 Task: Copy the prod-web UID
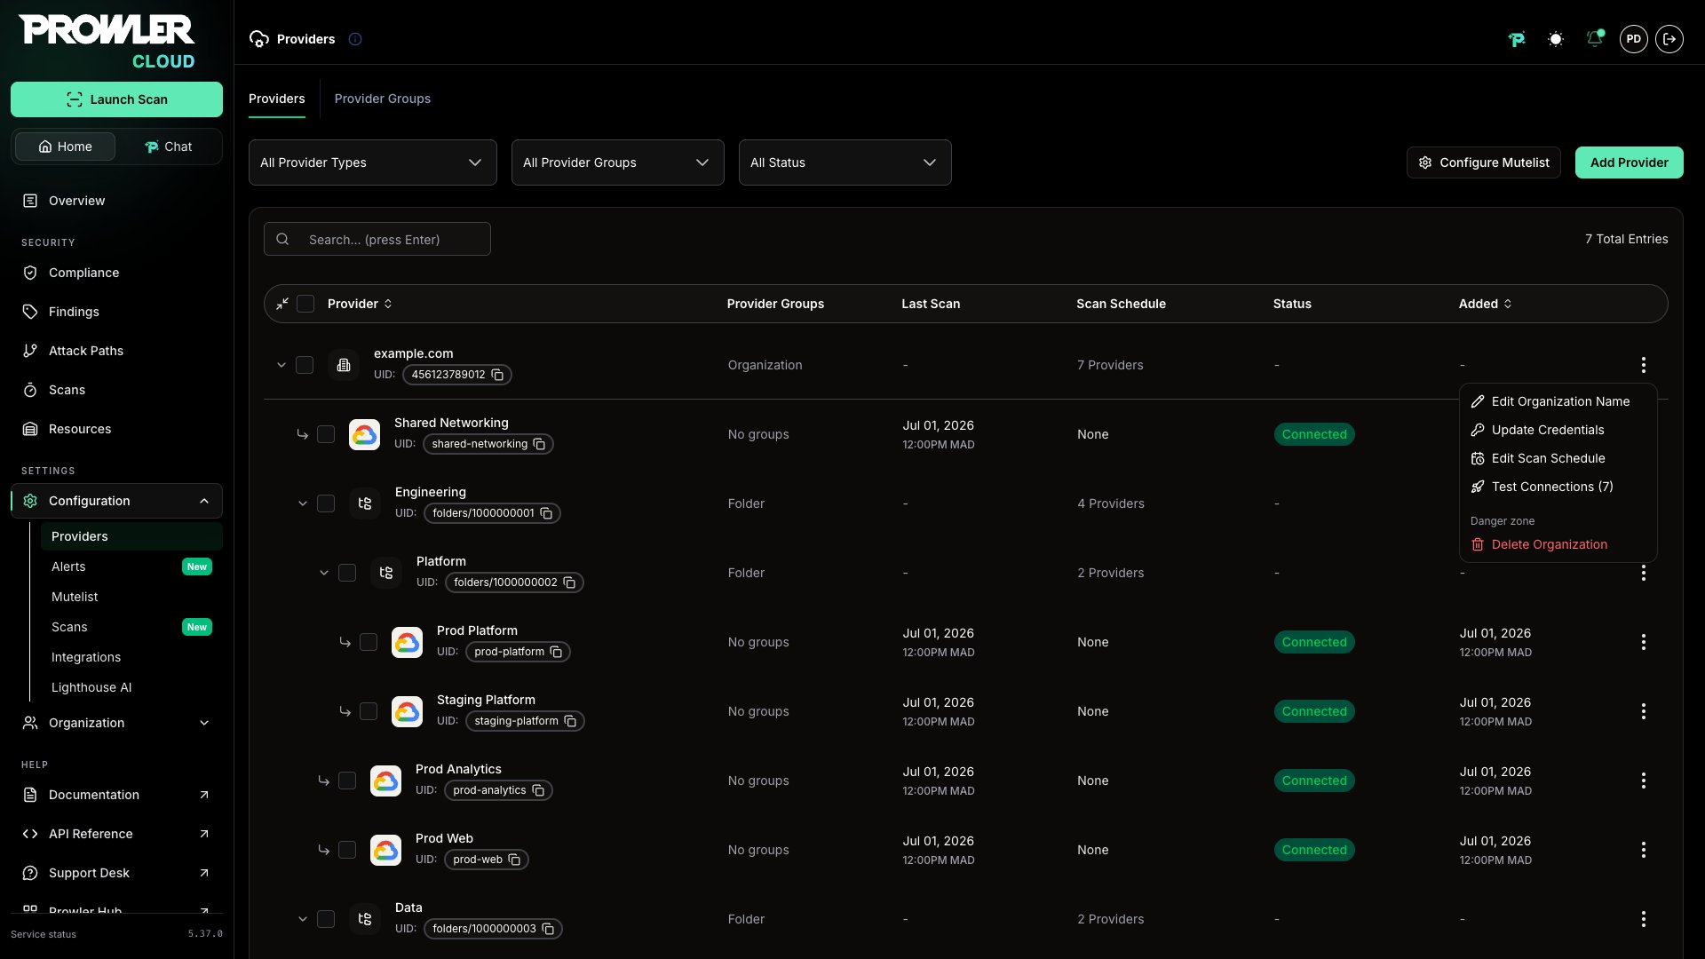(x=514, y=860)
